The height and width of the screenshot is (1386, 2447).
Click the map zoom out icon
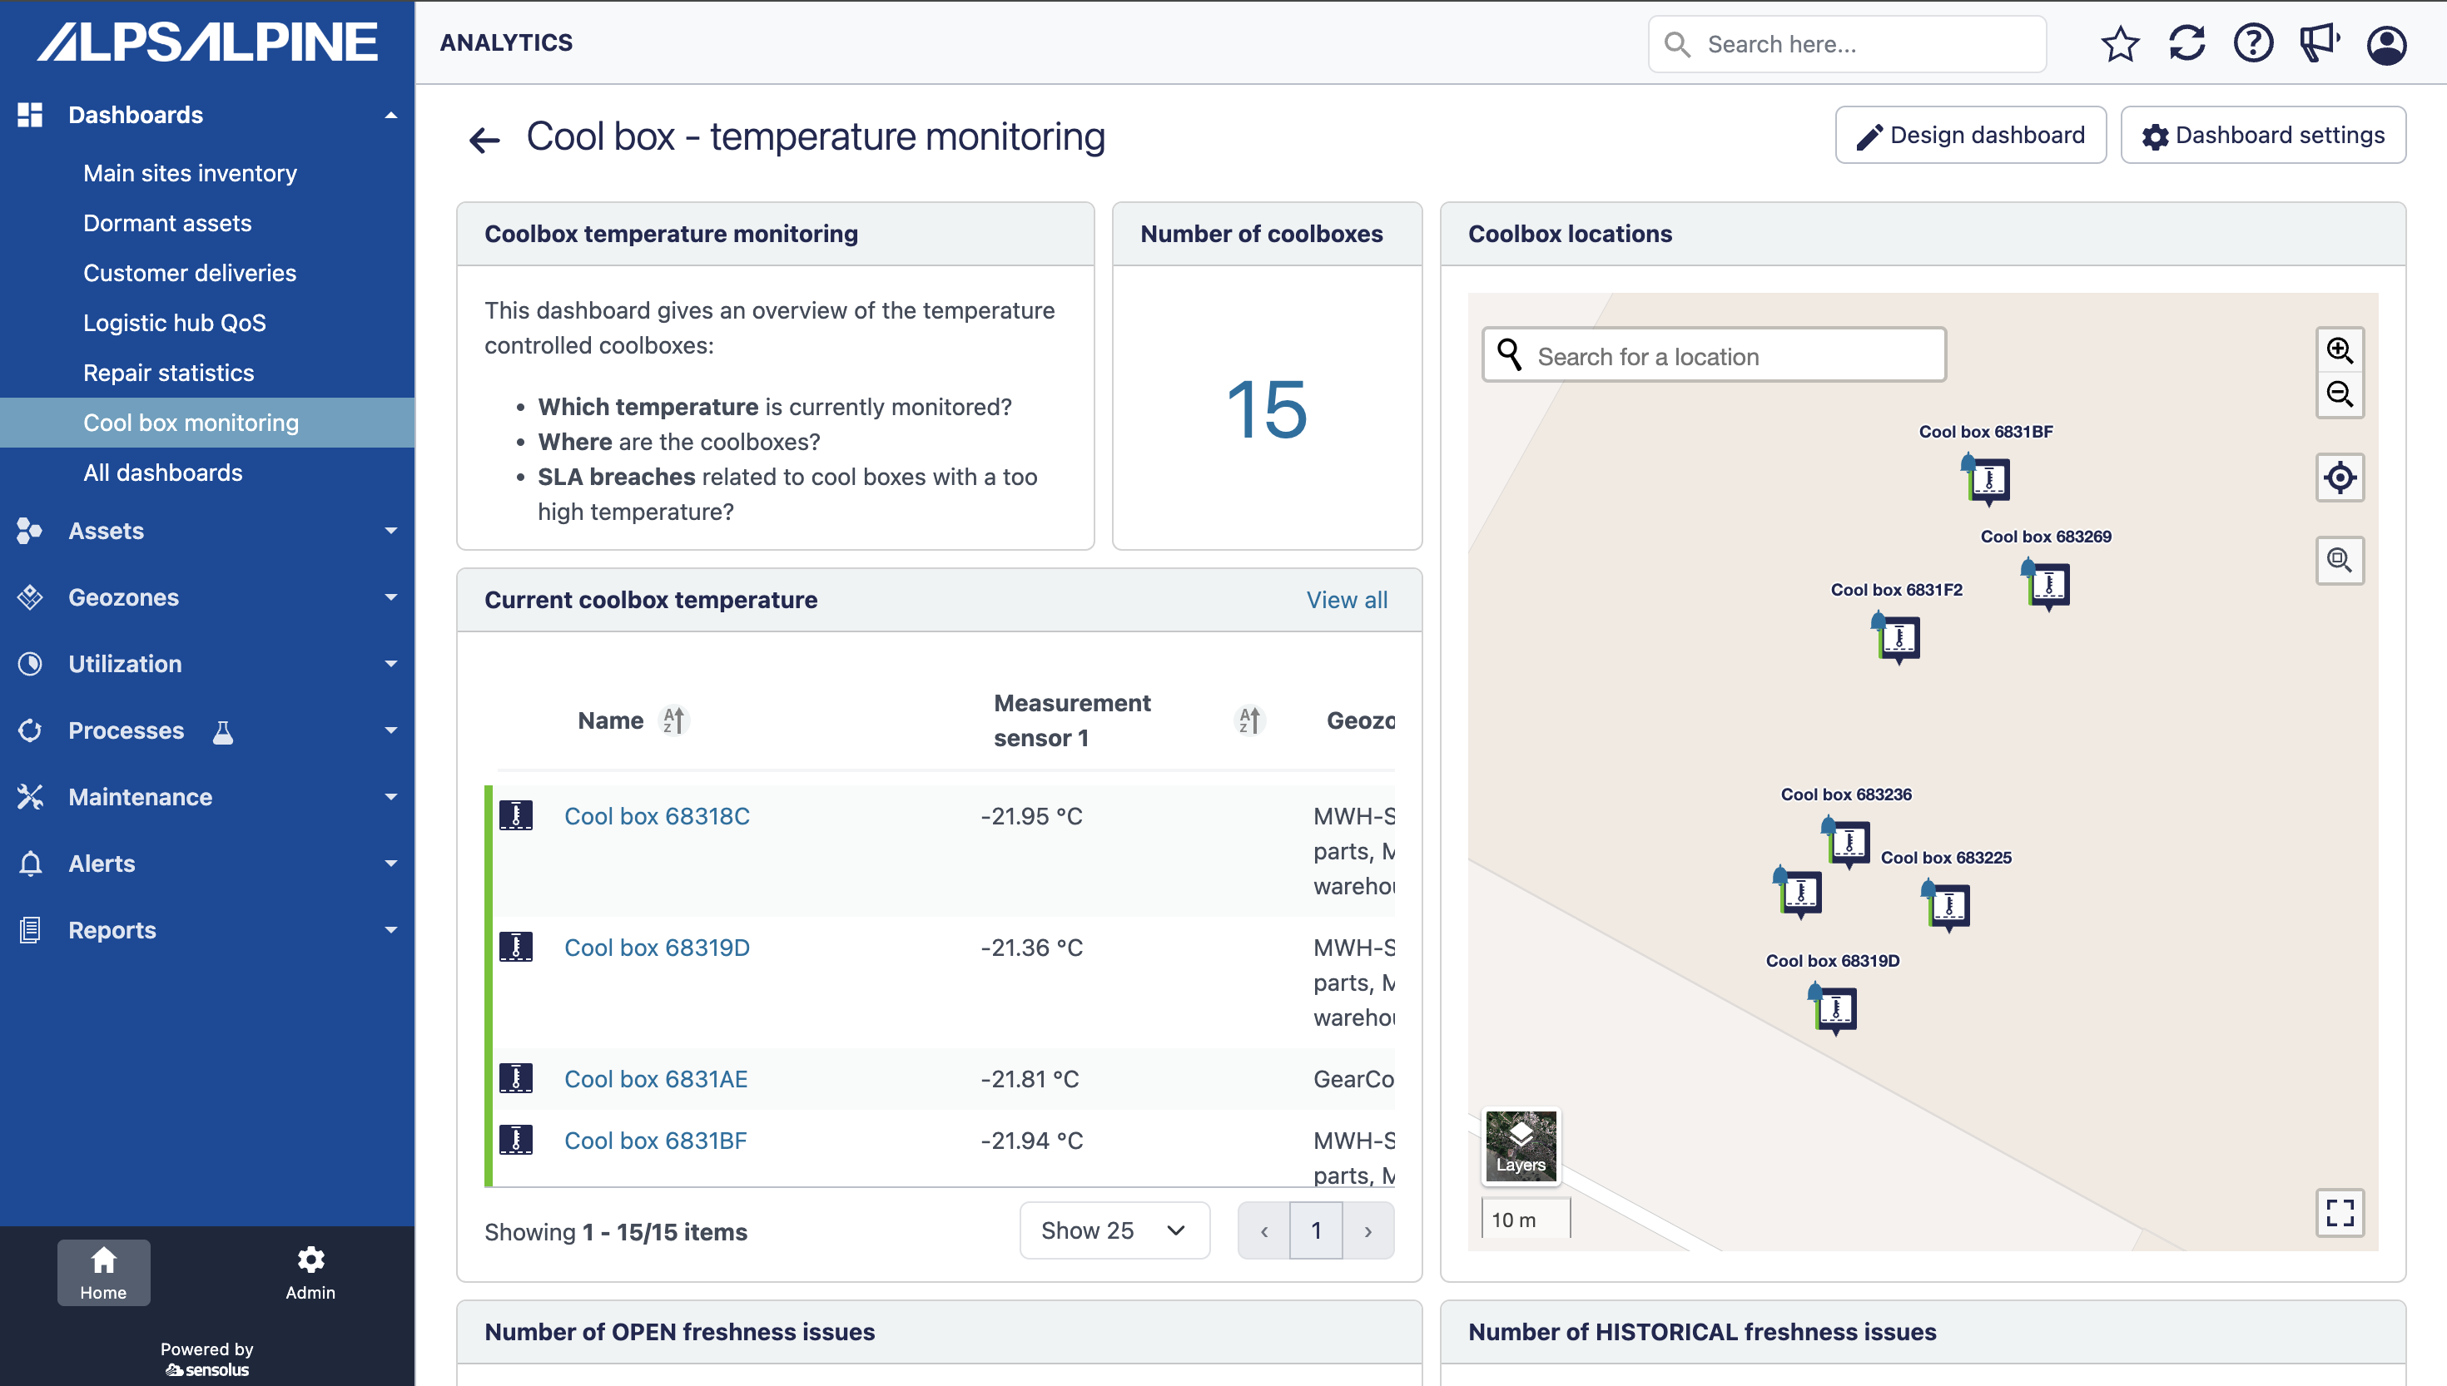2340,394
